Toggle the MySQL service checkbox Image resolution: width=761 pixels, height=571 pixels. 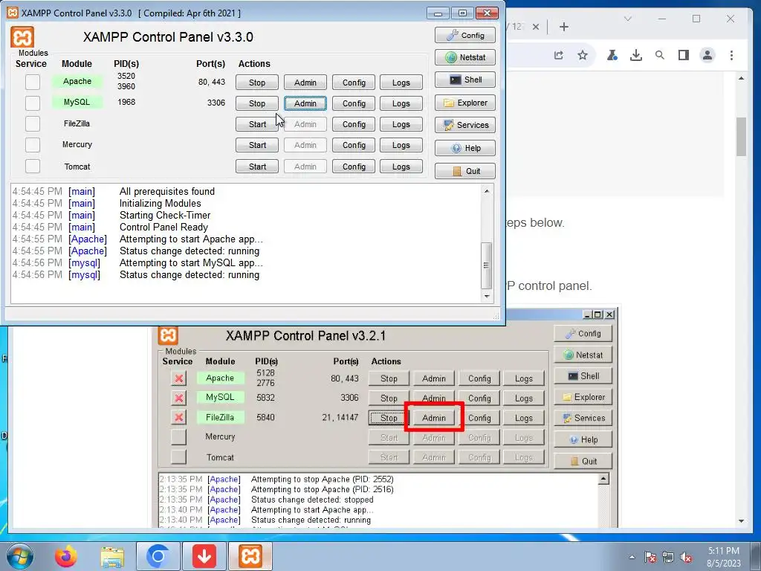point(33,103)
